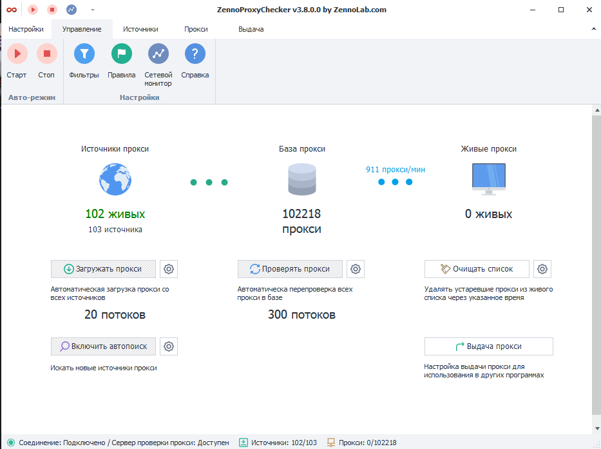Open Справка help icon

195,61
